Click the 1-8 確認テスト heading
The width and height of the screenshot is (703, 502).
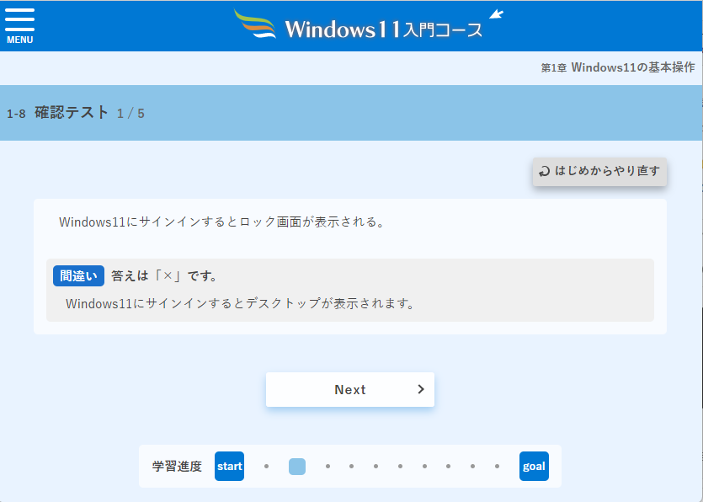pos(58,113)
